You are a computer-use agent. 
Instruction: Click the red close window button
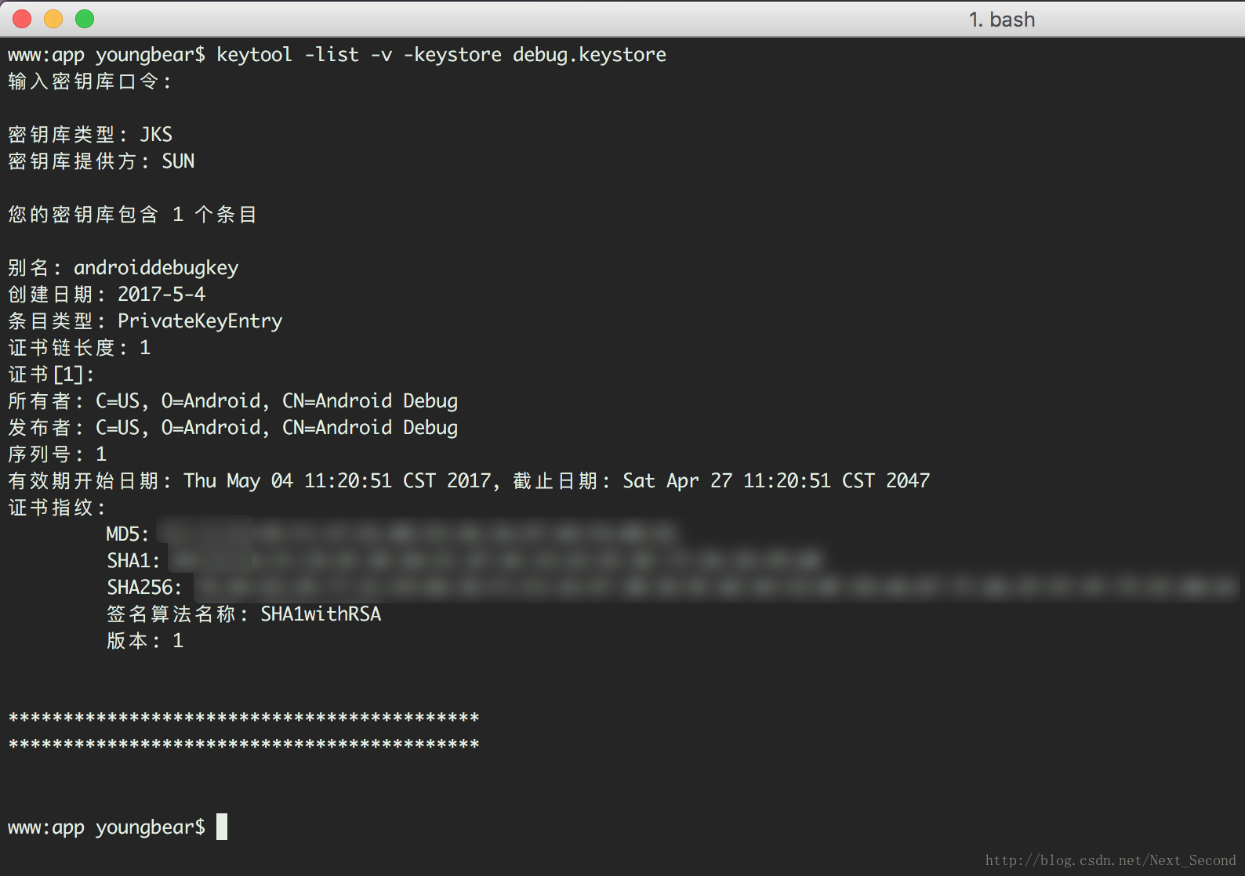point(22,19)
